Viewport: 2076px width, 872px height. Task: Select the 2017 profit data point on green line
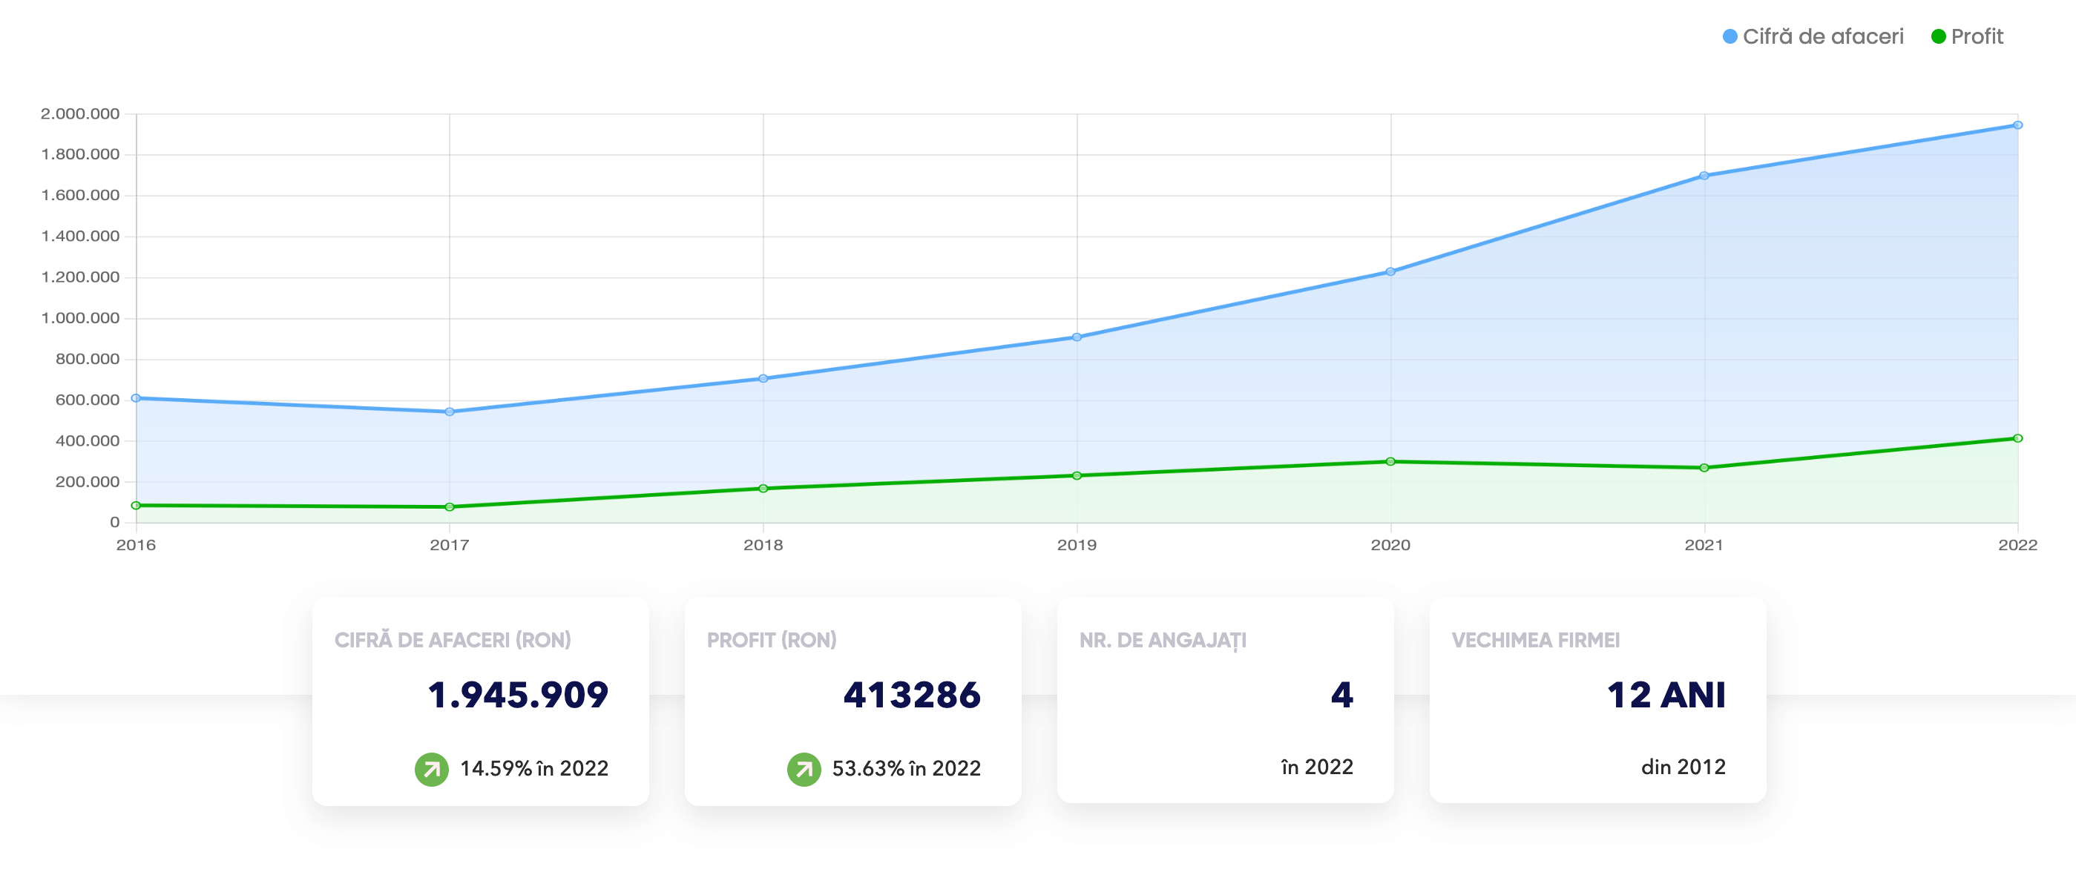point(450,507)
